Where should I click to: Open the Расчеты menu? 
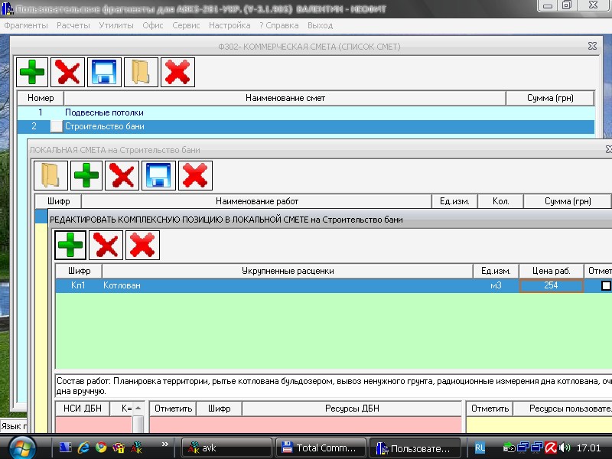coord(73,25)
